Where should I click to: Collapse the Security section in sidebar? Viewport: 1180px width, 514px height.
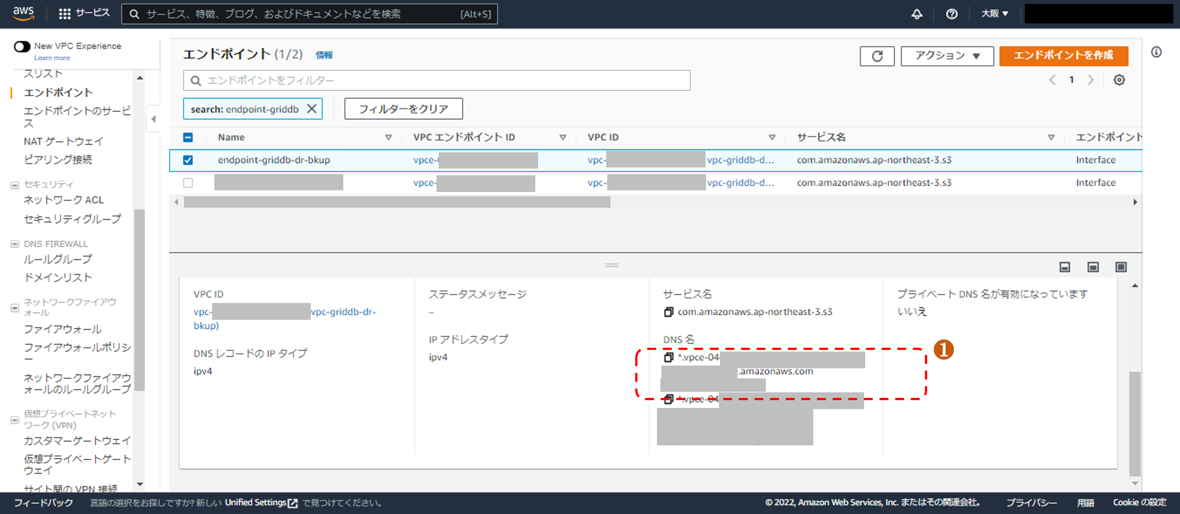coord(15,185)
